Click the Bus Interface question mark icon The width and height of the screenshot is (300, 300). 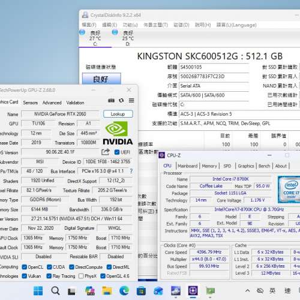click(131, 171)
